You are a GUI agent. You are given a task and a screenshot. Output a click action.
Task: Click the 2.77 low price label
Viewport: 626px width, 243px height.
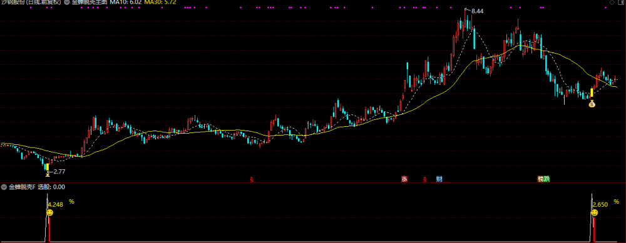59,172
